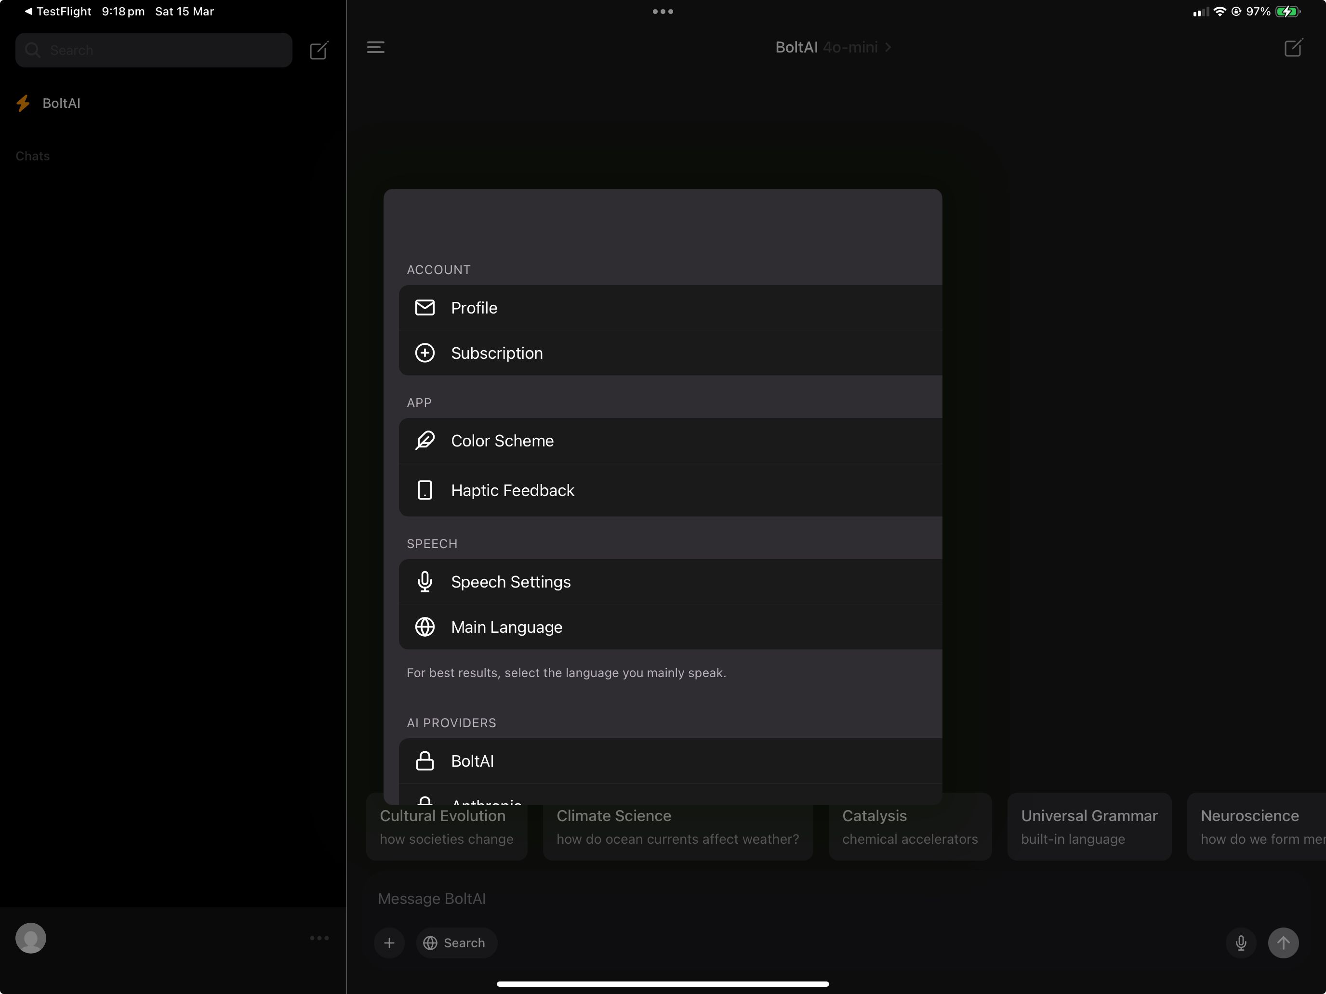Open the sidebar footer more options ellipsis
This screenshot has height=994, width=1326.
click(x=319, y=938)
